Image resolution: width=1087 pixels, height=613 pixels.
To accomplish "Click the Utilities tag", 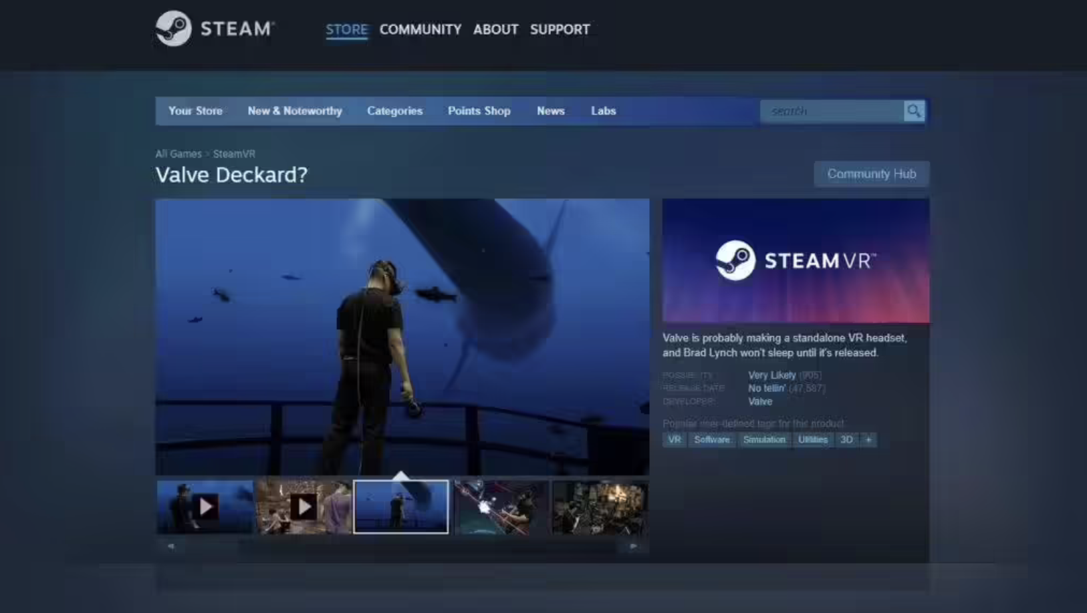I will point(813,439).
